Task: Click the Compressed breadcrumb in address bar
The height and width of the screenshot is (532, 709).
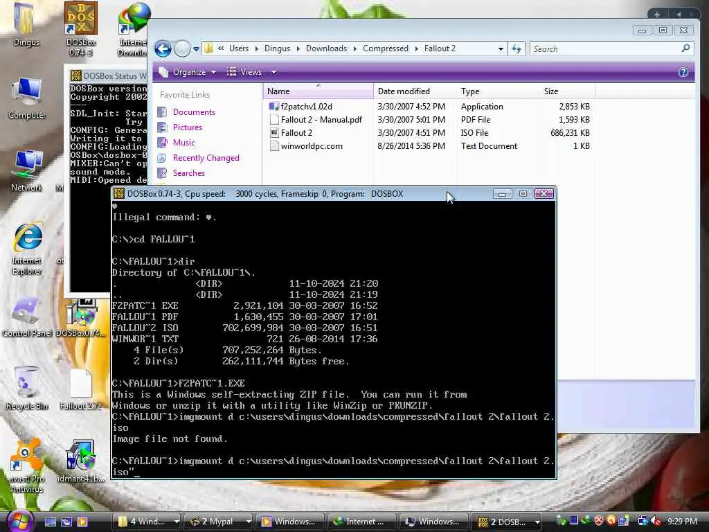Action: (385, 48)
